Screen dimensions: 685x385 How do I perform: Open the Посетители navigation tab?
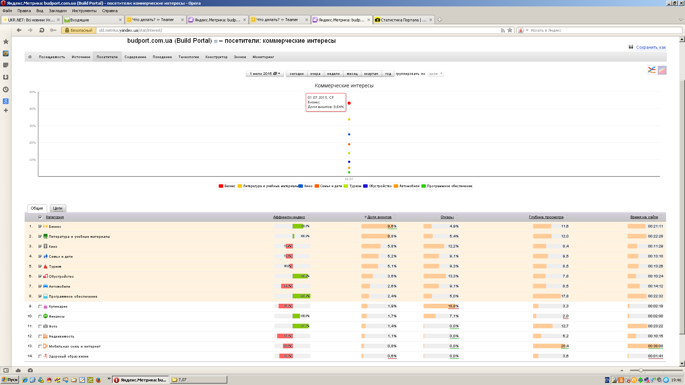pyautogui.click(x=107, y=57)
